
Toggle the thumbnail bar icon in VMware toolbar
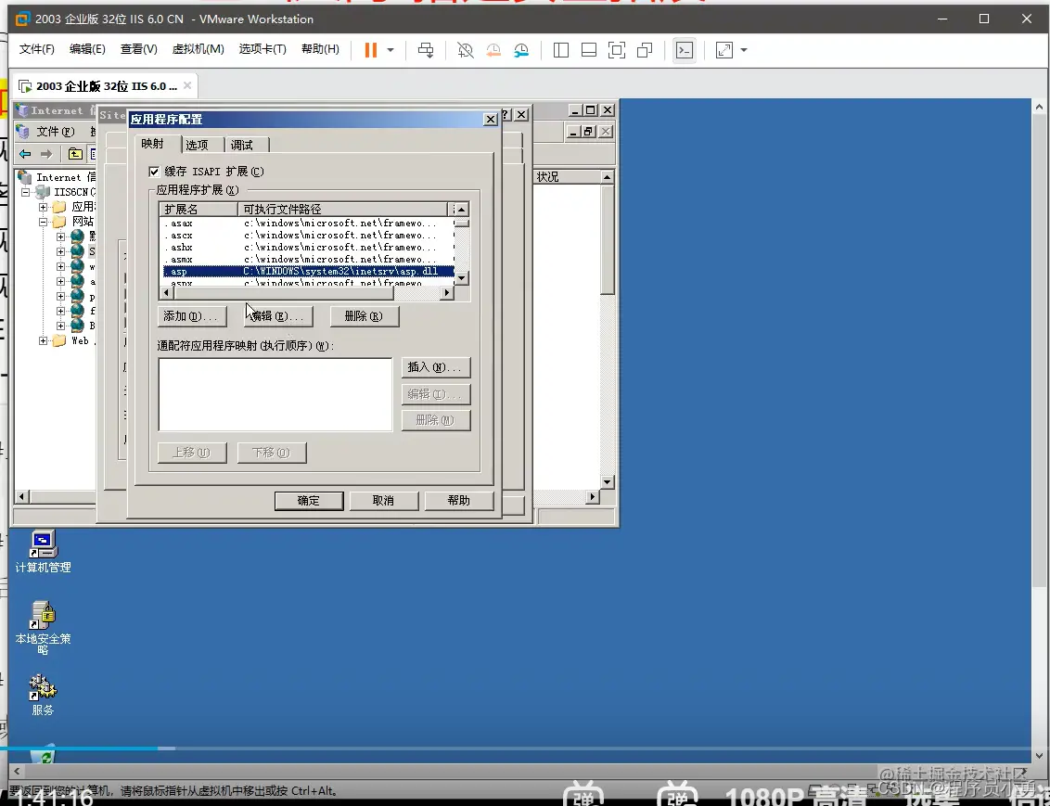pyautogui.click(x=589, y=50)
